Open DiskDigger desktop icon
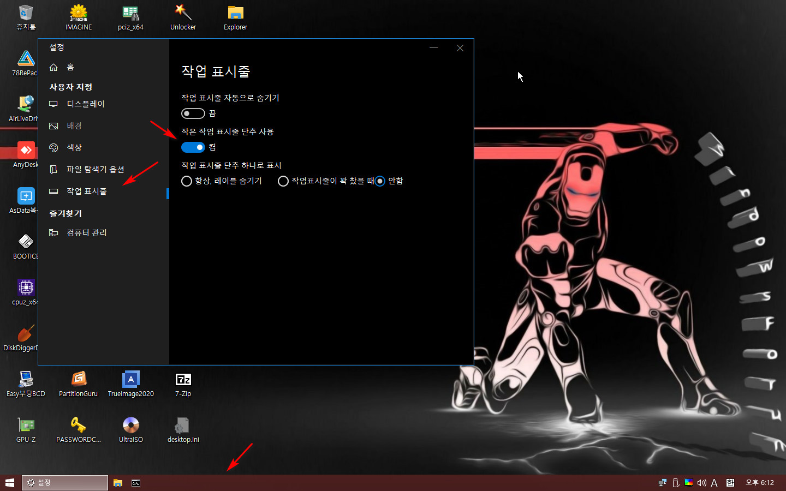786x491 pixels. coord(22,338)
